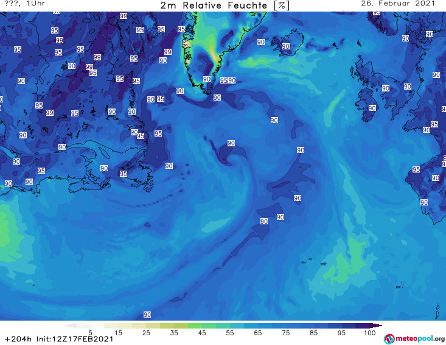Click the '45' tick label on colour bar

(x=202, y=333)
